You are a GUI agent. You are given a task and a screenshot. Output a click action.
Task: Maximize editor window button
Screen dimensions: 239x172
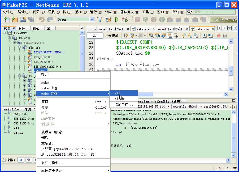(235, 28)
